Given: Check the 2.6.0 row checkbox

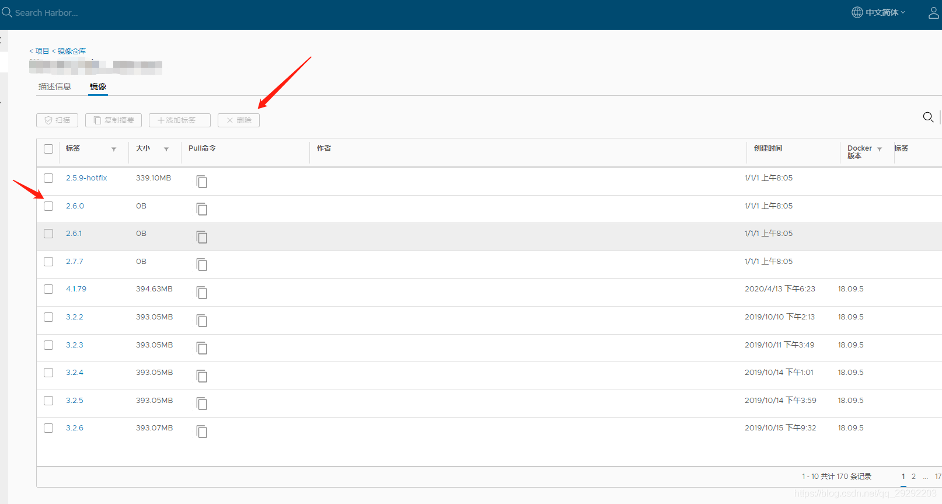Looking at the screenshot, I should point(48,206).
